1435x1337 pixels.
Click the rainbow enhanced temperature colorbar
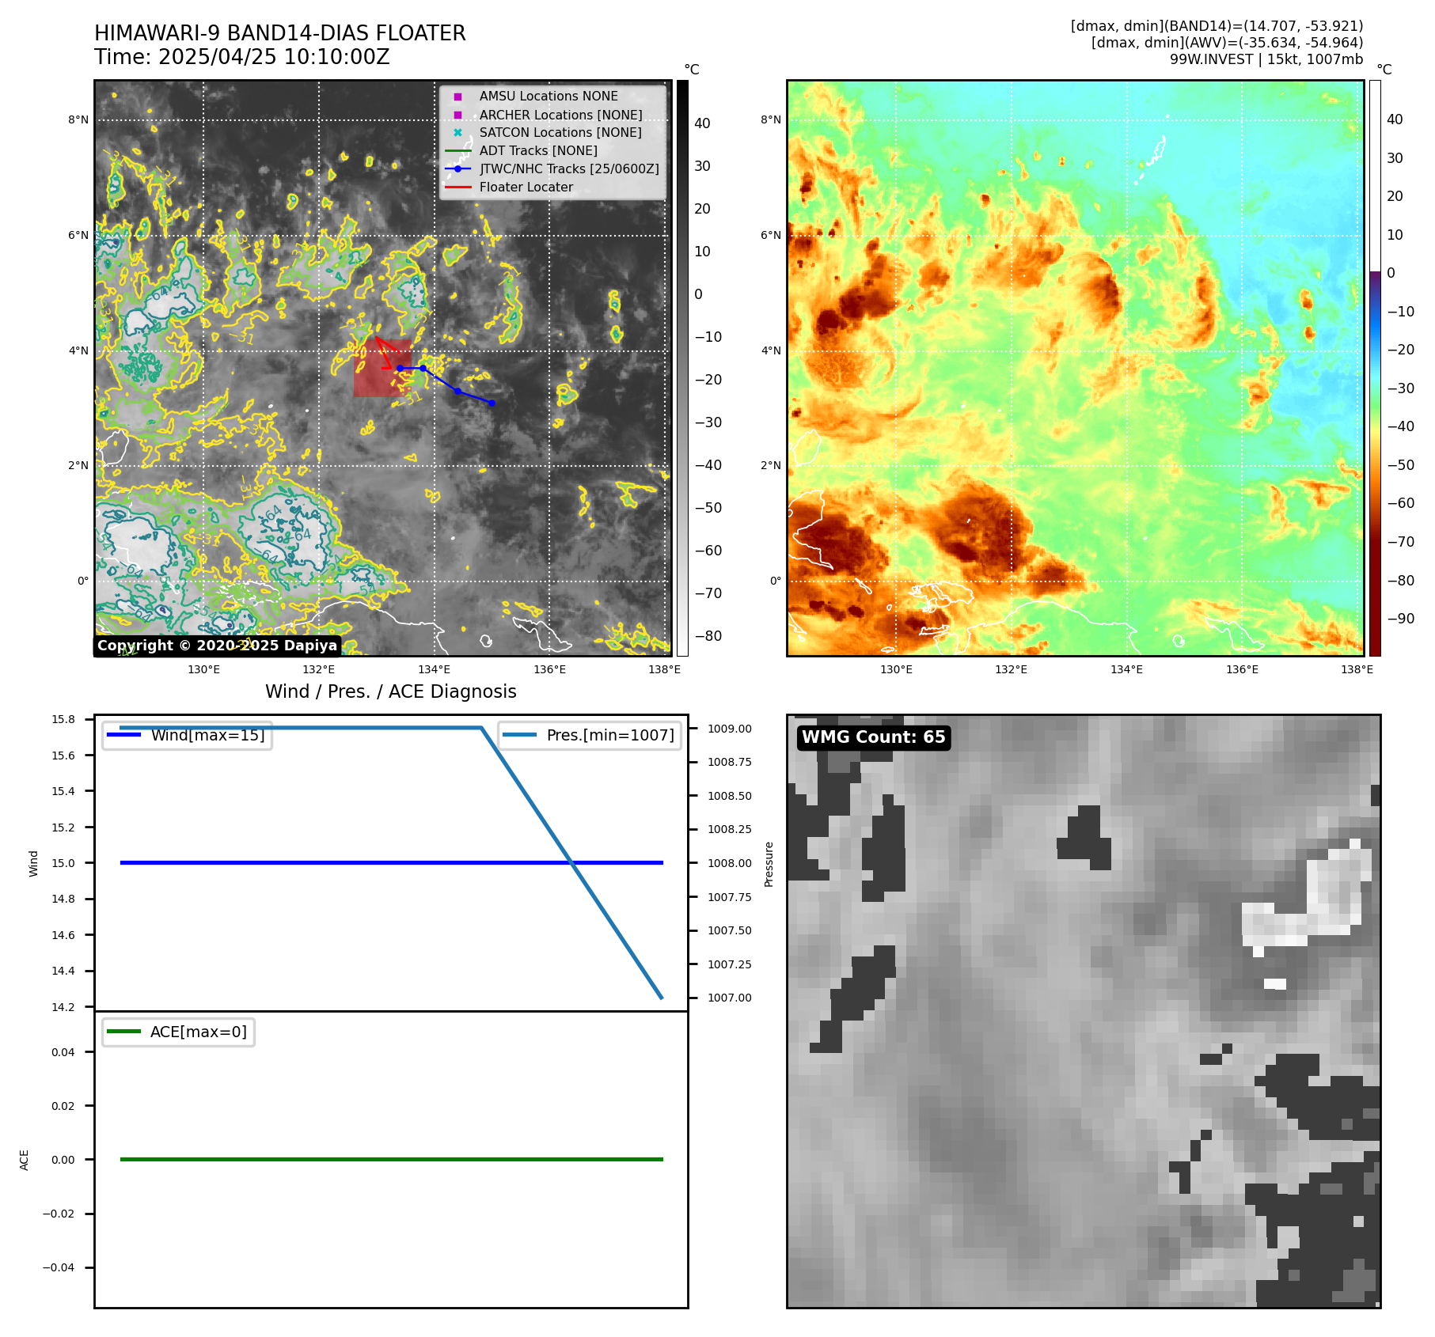[1375, 368]
